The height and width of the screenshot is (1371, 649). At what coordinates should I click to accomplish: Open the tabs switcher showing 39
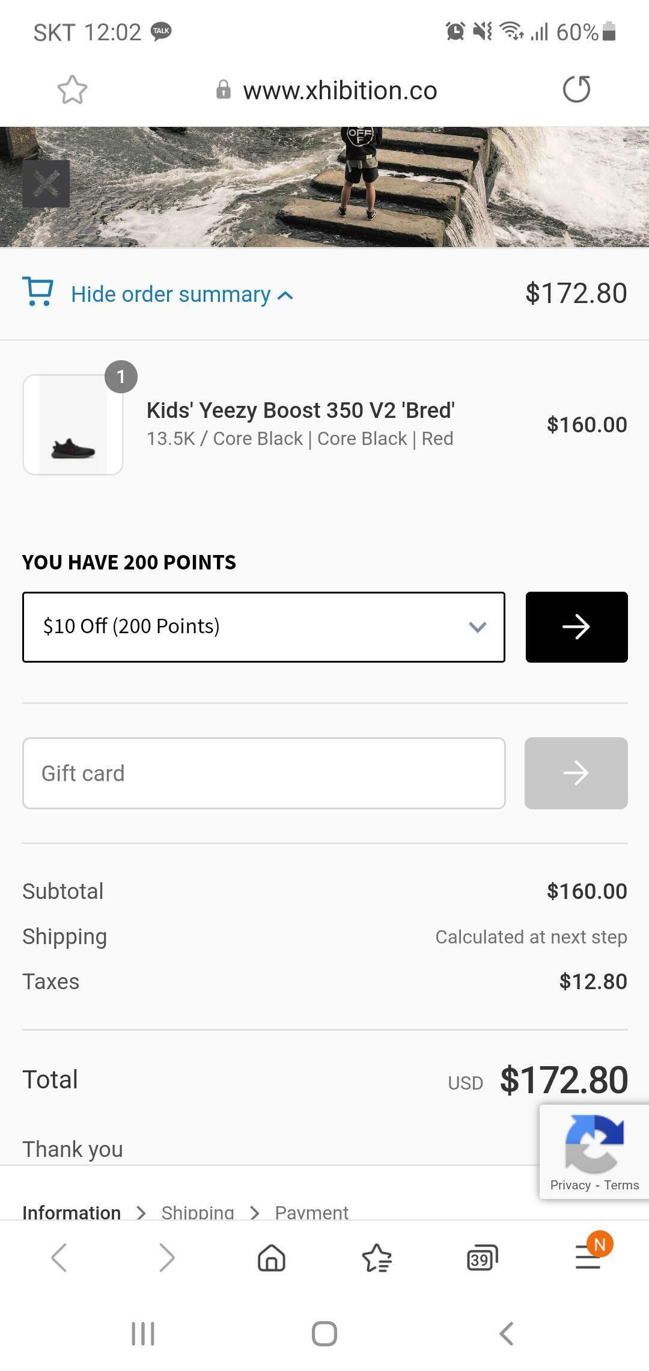(x=482, y=1258)
